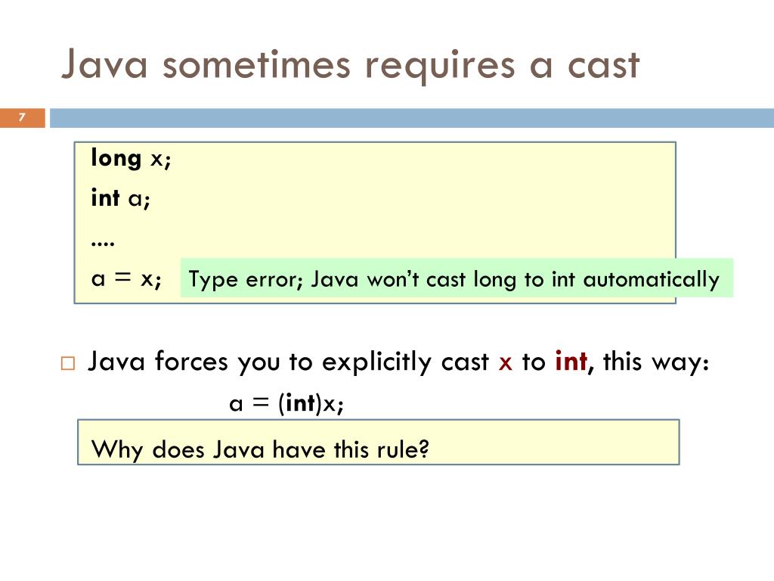
Task: Click the code 'a = (int)x;'
Action: 286,403
